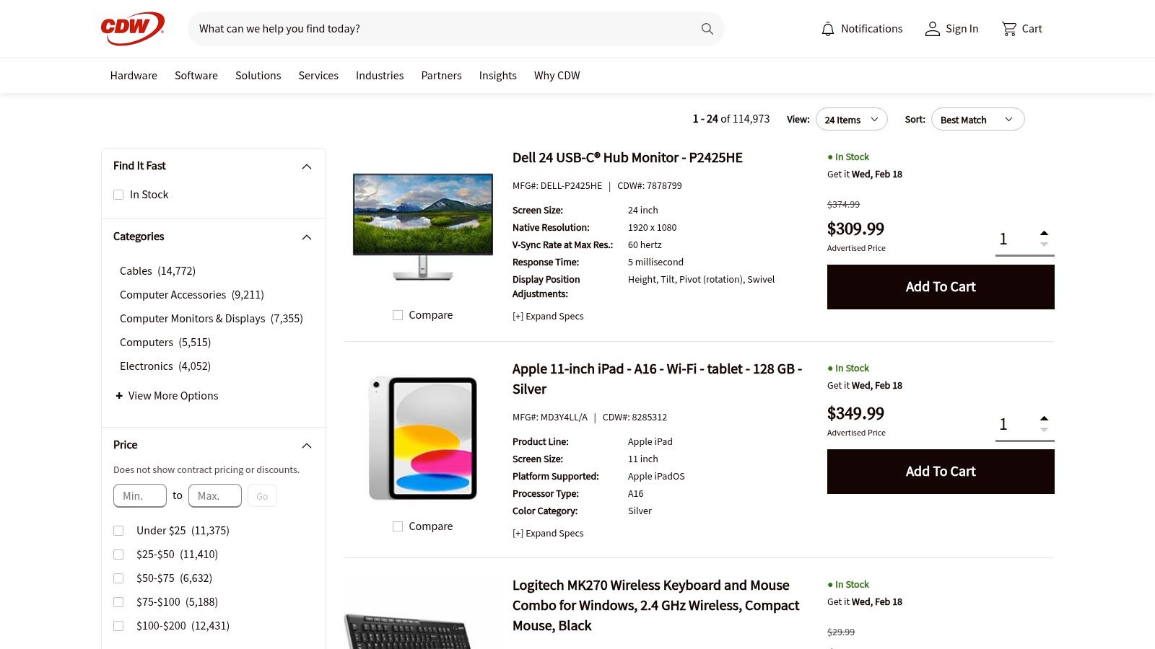Click the Sign In user icon
1155x649 pixels.
pos(932,29)
